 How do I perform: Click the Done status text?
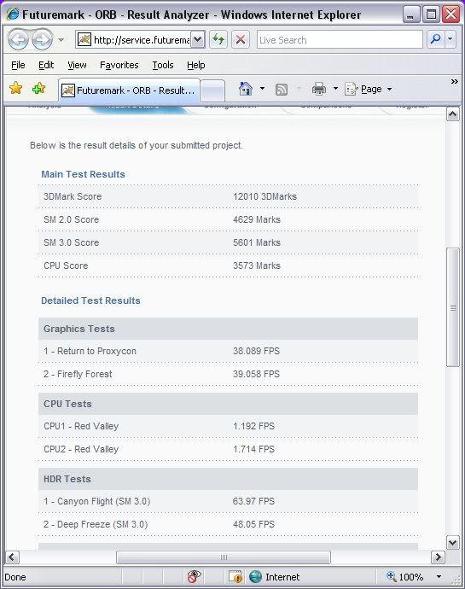click(x=15, y=577)
